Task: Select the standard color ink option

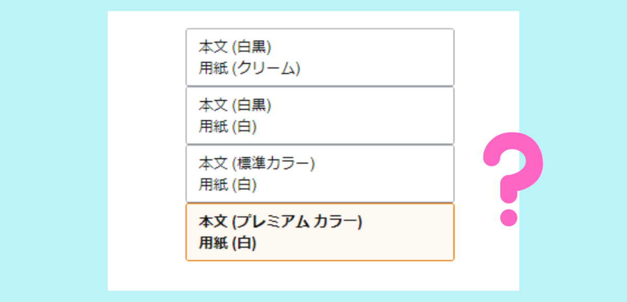Action: tap(320, 172)
